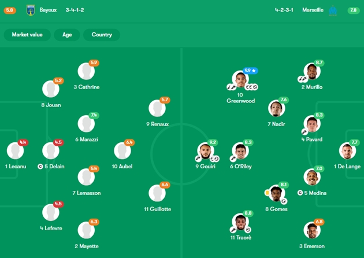
Task: Select Lecanu's red 4.4 rating badge
Action: point(23,142)
